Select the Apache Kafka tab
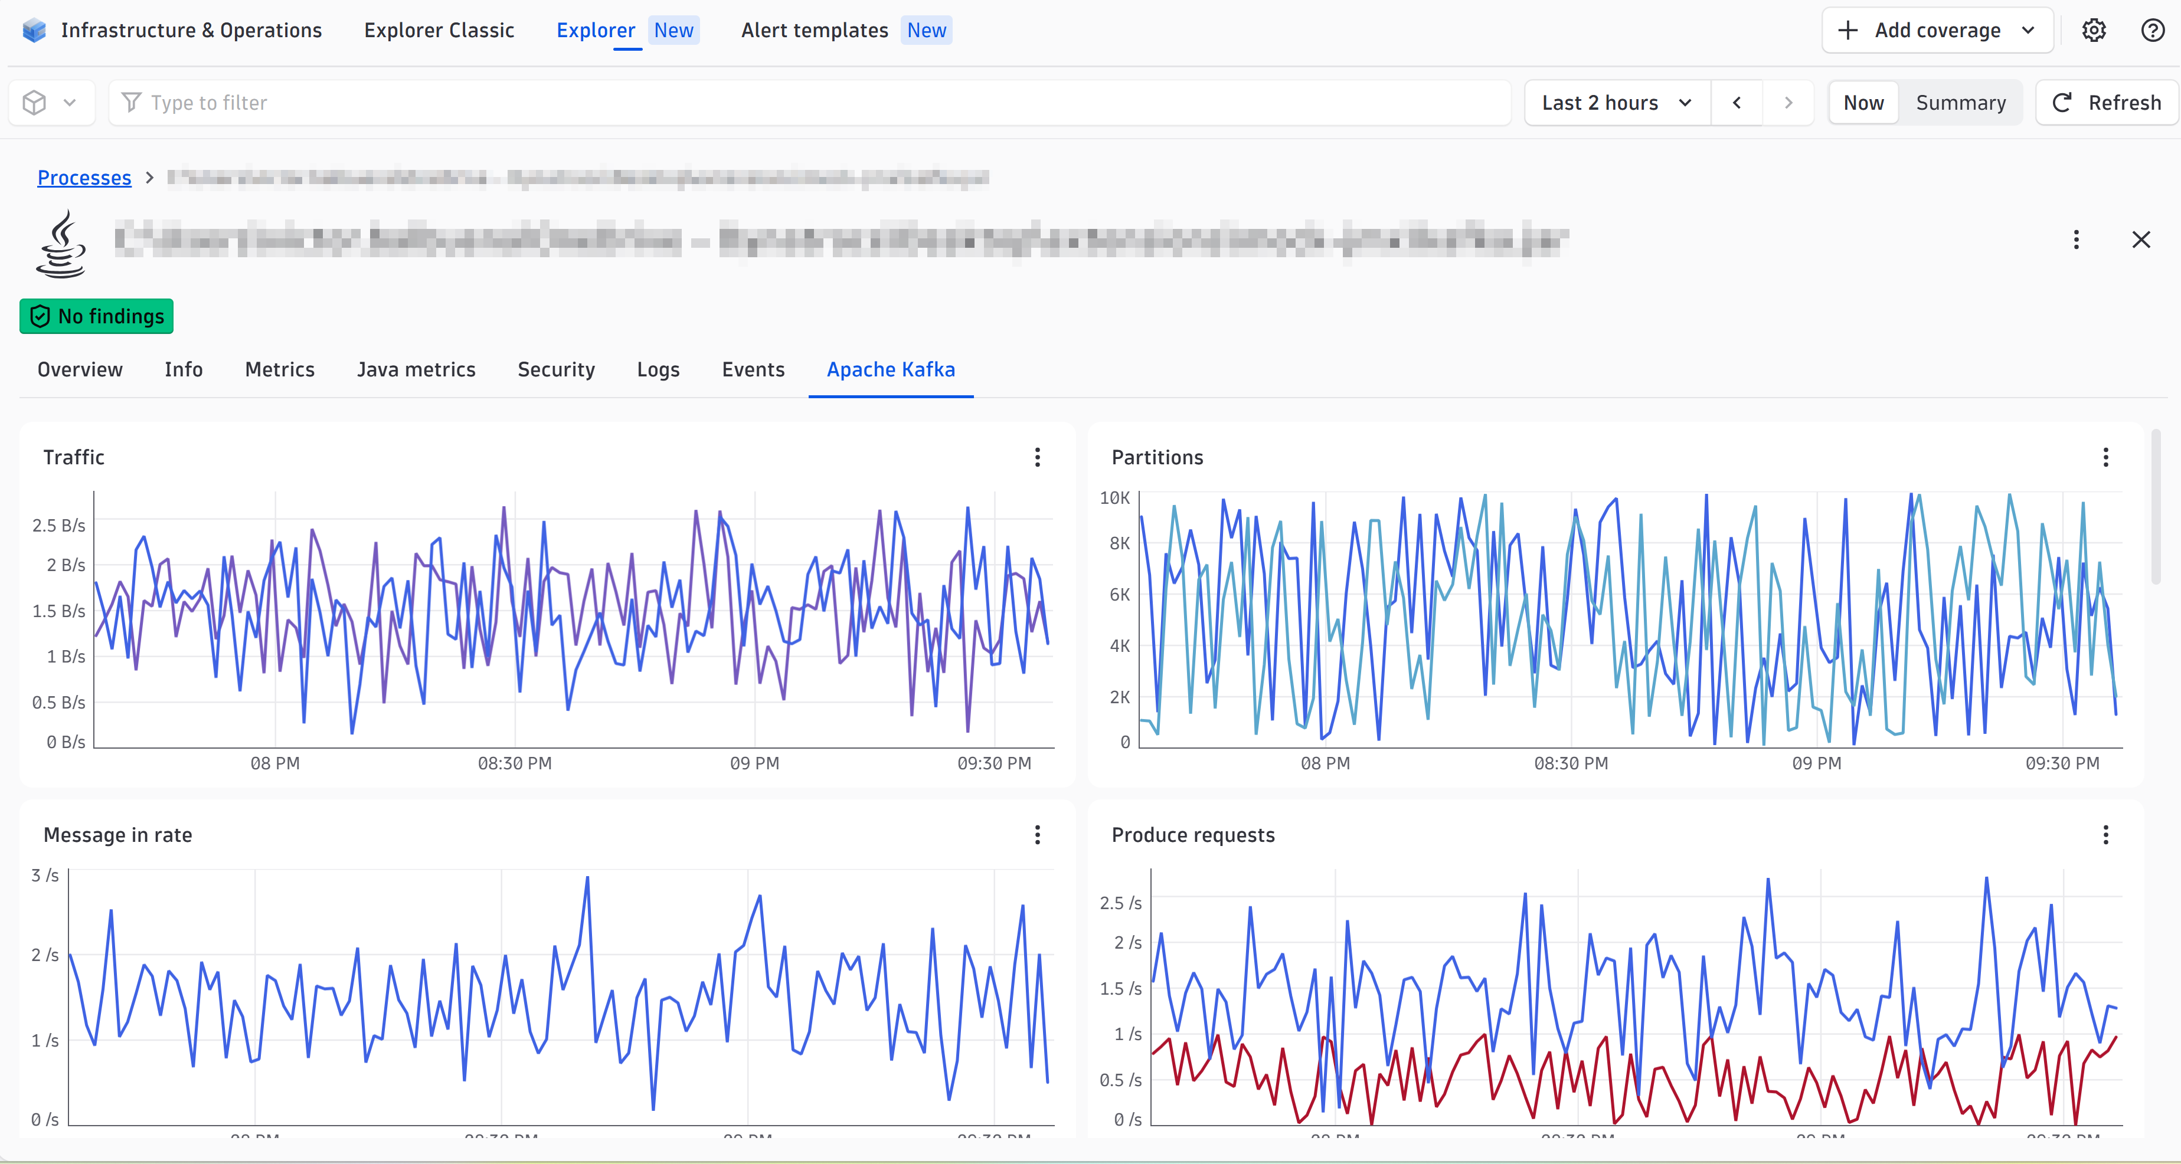The height and width of the screenshot is (1164, 2181). click(891, 369)
